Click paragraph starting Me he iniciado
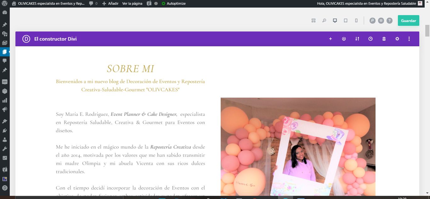Viewport: 430px width, 199px height. (130, 159)
